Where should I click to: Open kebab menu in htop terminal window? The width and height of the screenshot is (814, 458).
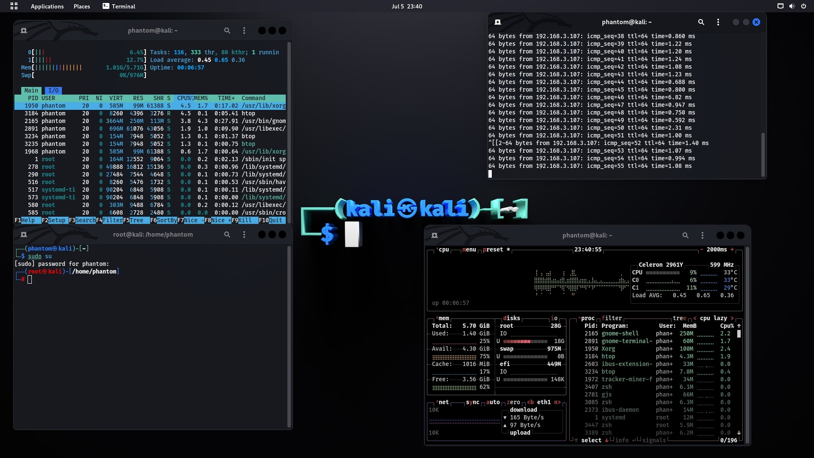(x=244, y=31)
